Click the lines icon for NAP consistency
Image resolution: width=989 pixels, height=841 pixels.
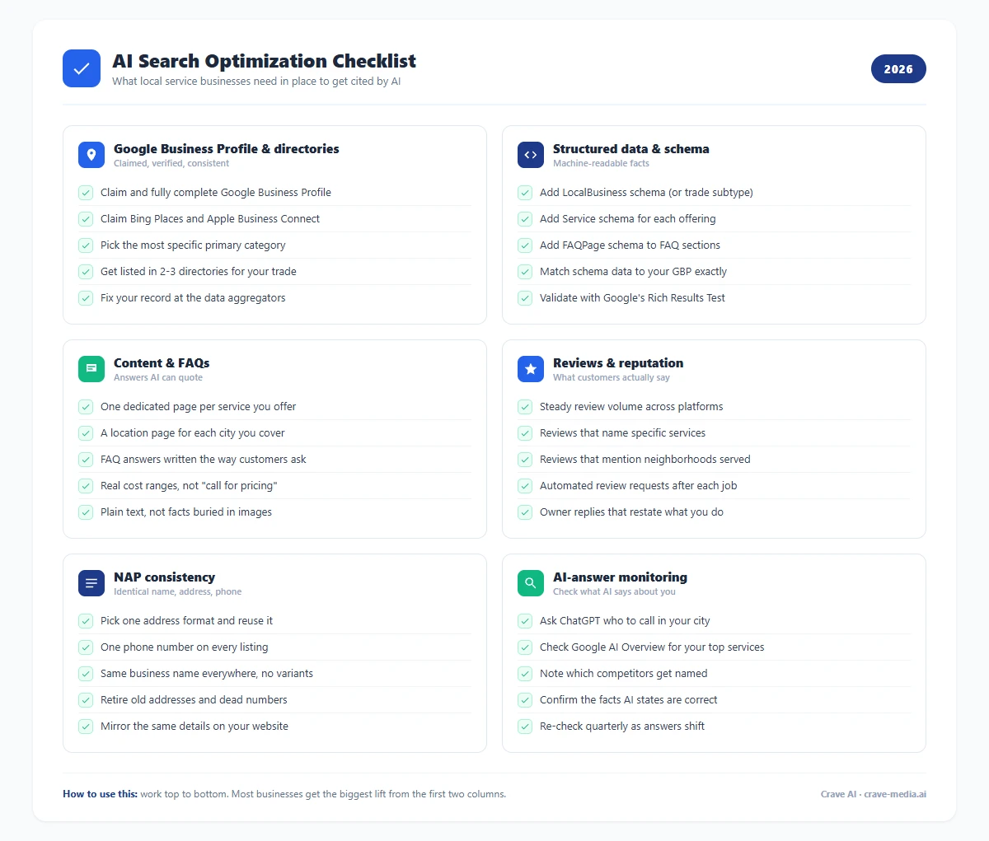(x=91, y=583)
